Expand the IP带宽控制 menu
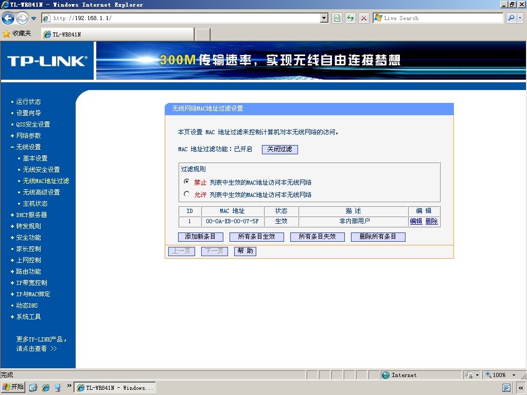The height and width of the screenshot is (395, 527). tap(31, 283)
